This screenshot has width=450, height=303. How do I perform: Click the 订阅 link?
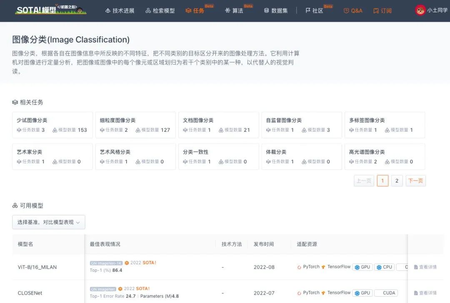(x=382, y=10)
